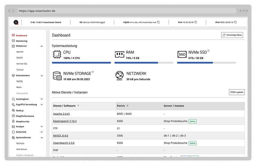Go back with browser back arrow
The image size is (256, 165).
pyautogui.click(x=9, y=11)
